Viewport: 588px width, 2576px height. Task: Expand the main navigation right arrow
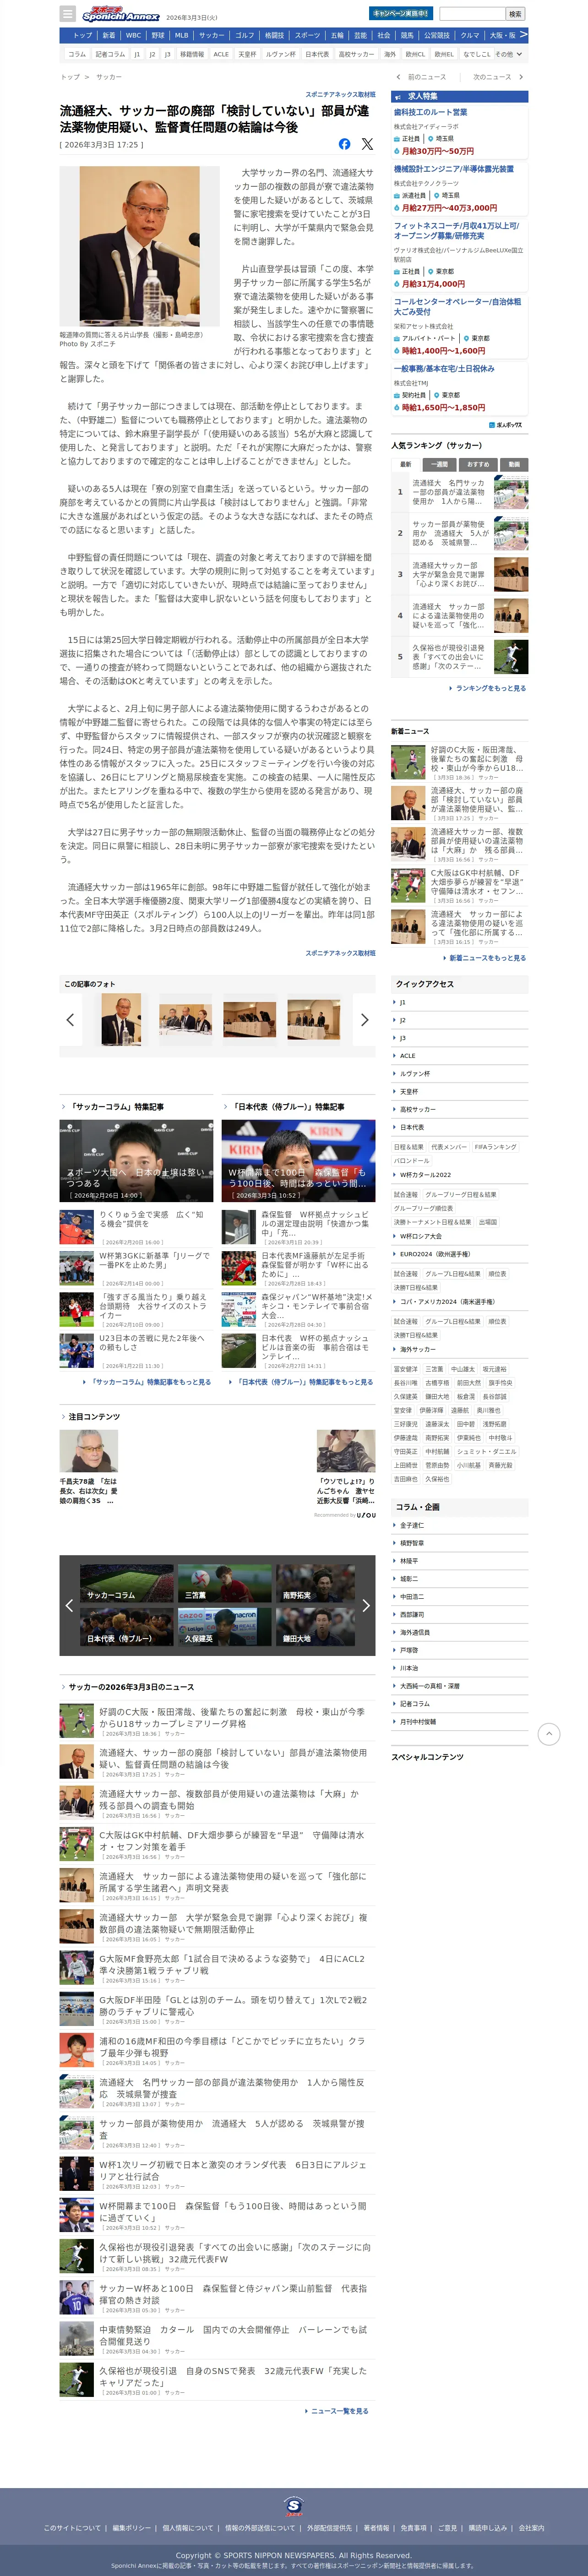(x=523, y=35)
